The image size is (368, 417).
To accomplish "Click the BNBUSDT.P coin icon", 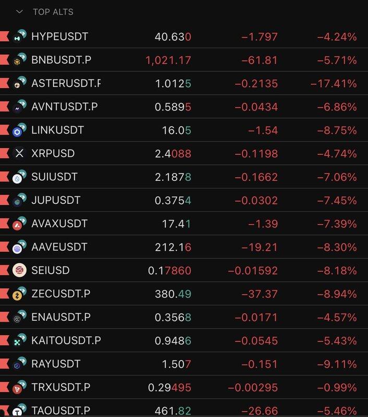I will [x=19, y=60].
